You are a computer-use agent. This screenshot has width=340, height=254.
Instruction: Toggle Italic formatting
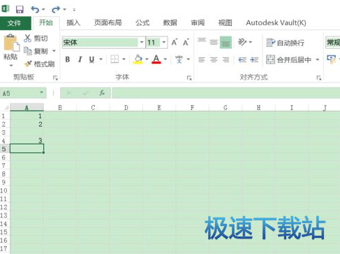point(80,59)
